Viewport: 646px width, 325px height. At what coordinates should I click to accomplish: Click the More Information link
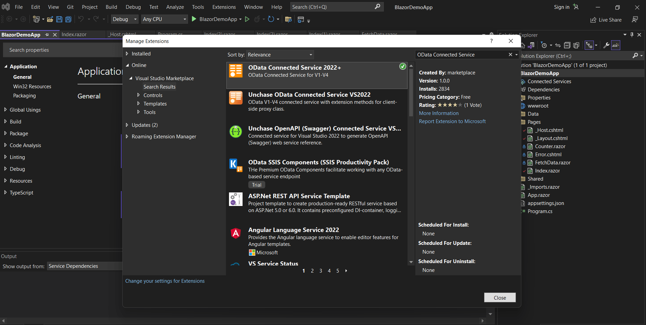click(x=438, y=113)
